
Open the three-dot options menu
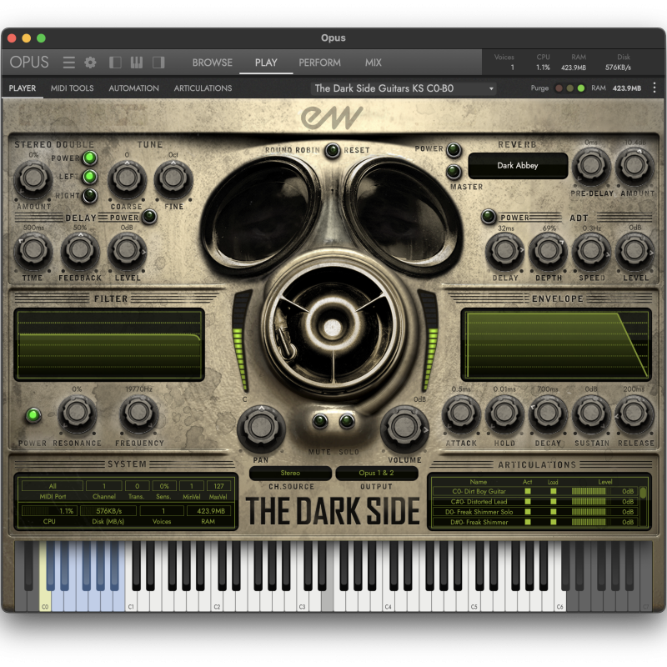tap(654, 88)
